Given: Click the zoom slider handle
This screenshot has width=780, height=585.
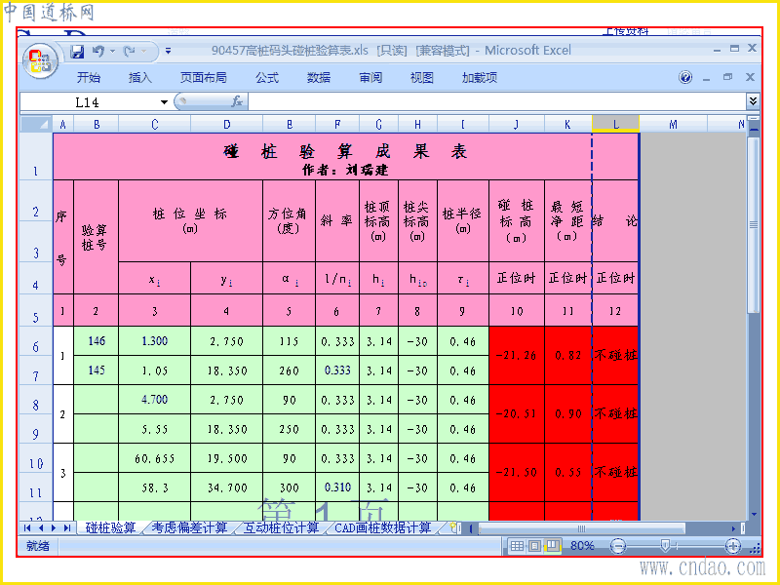Looking at the screenshot, I should tap(665, 546).
